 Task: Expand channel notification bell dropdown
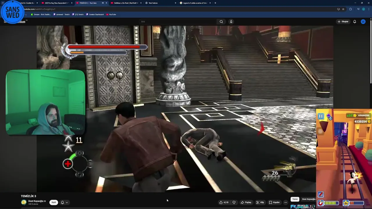65,202
